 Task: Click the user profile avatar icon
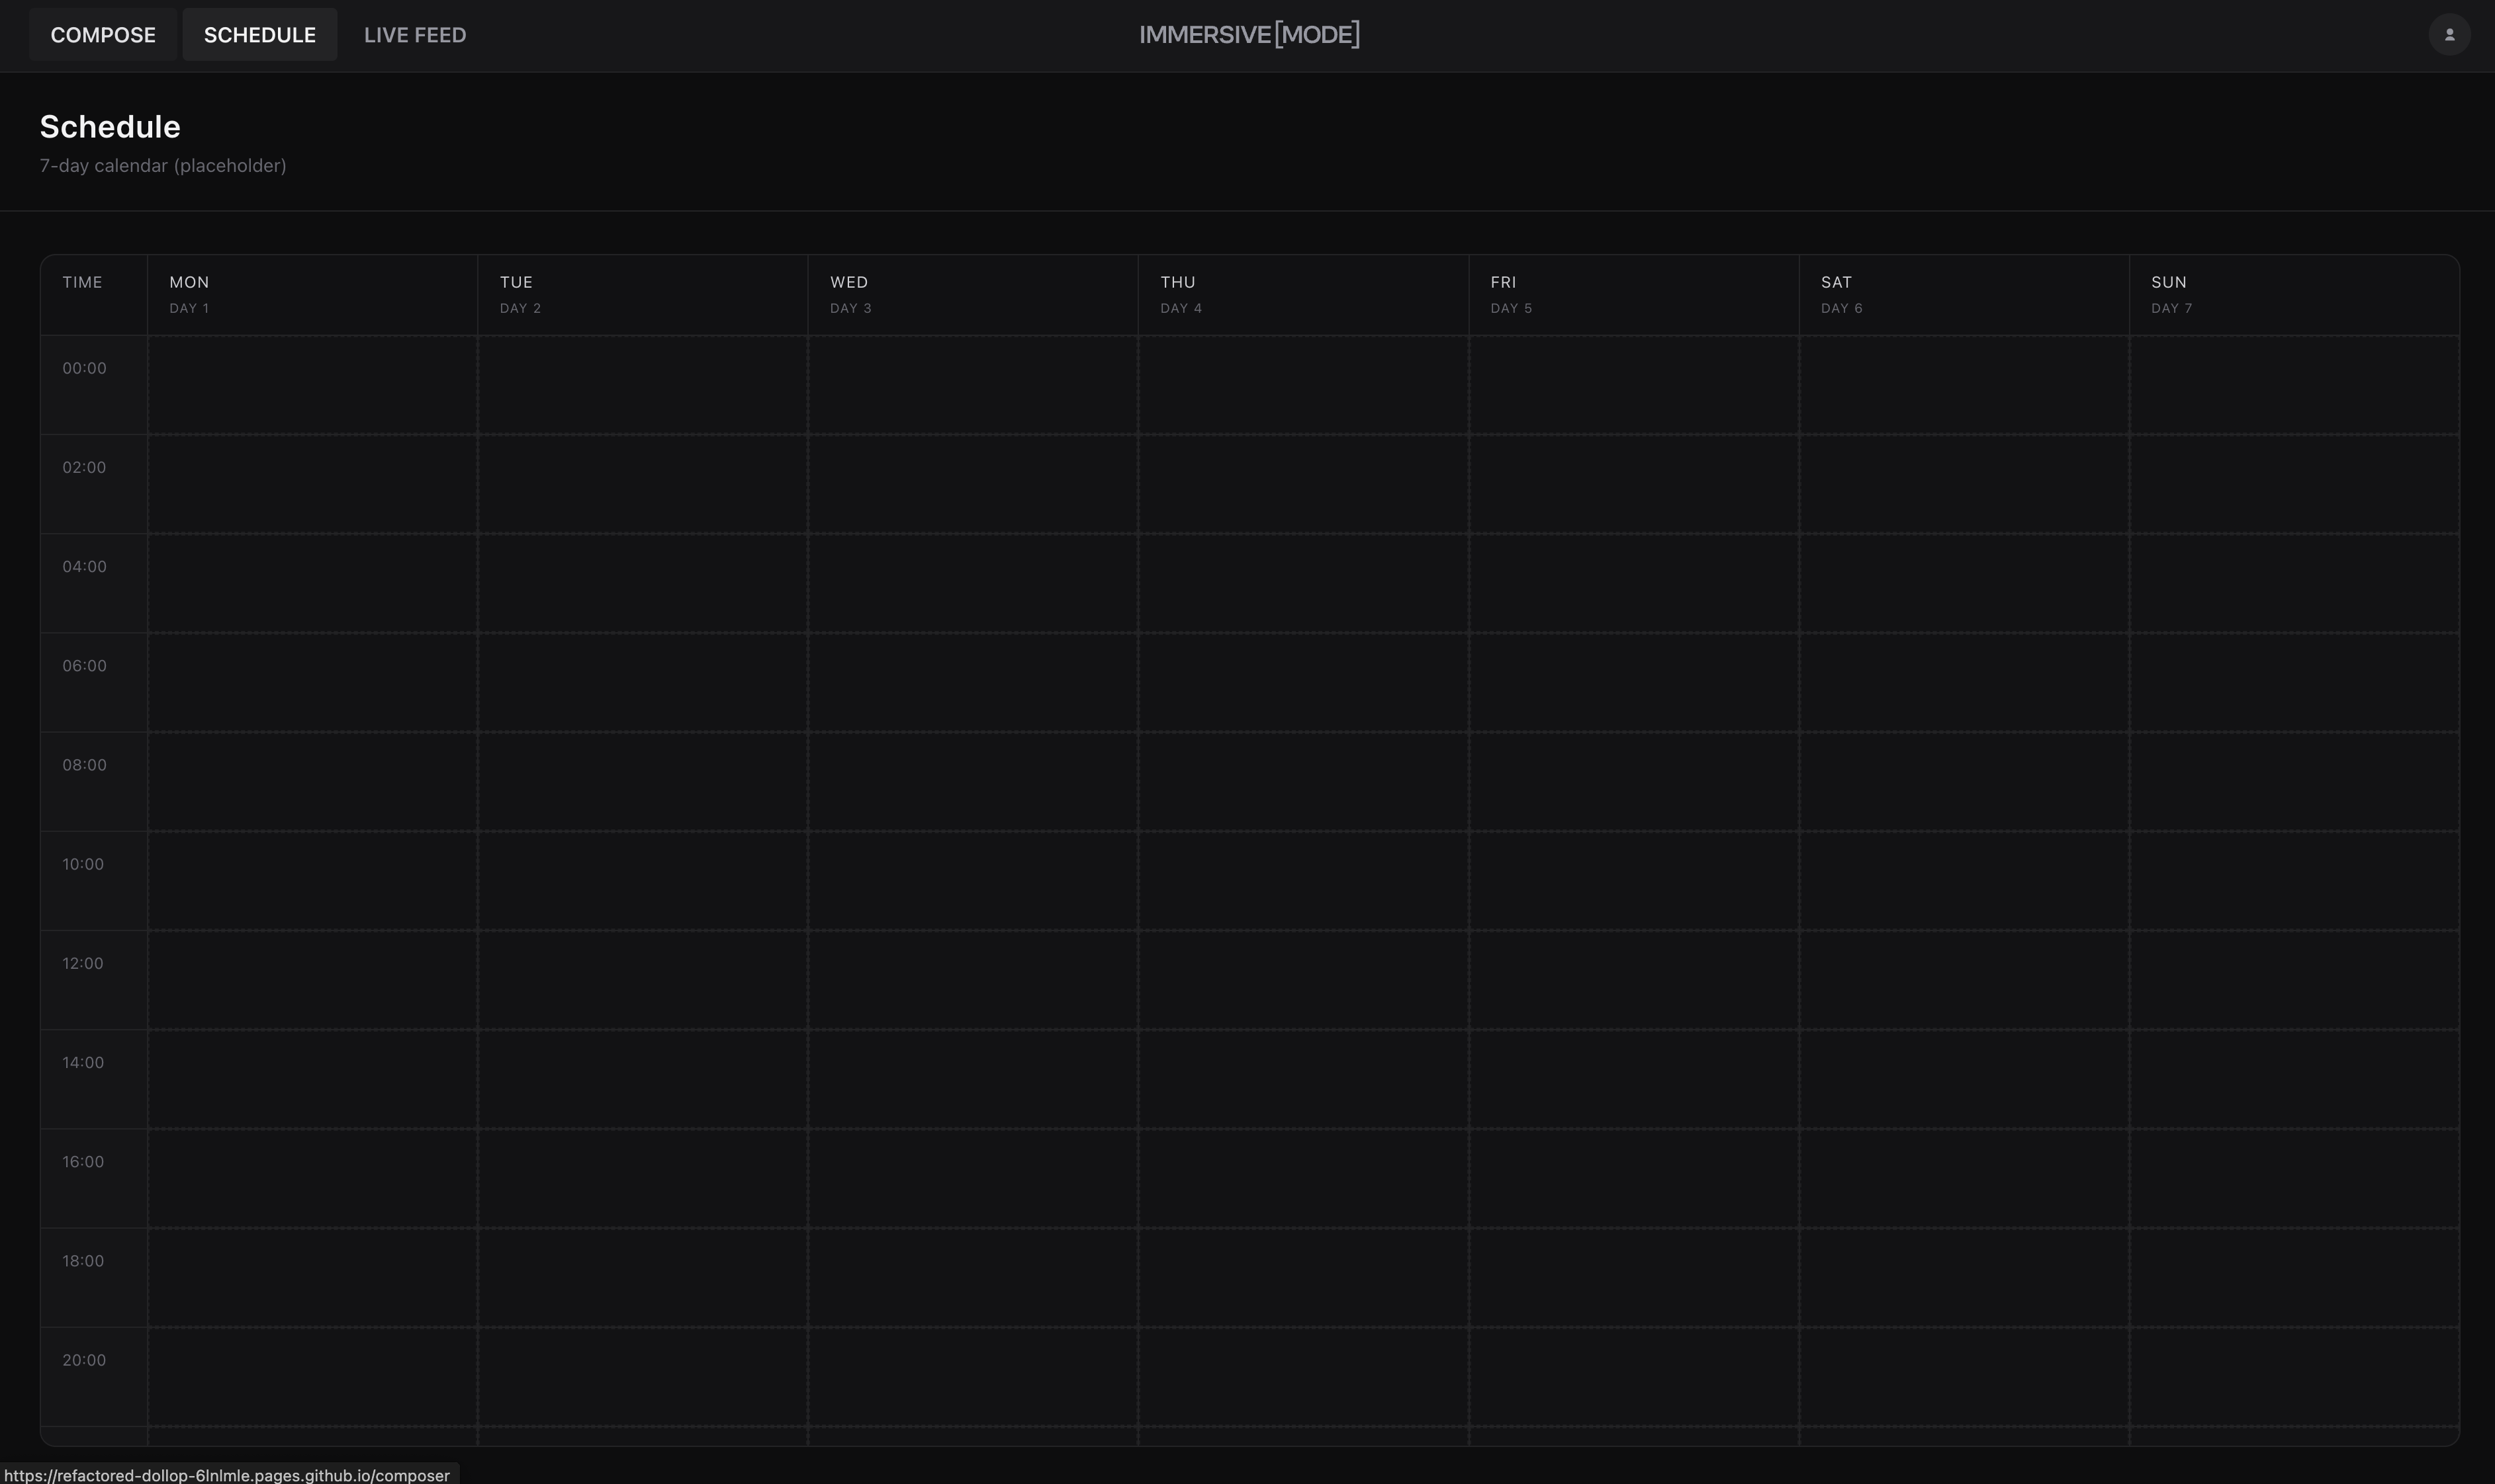click(2449, 35)
